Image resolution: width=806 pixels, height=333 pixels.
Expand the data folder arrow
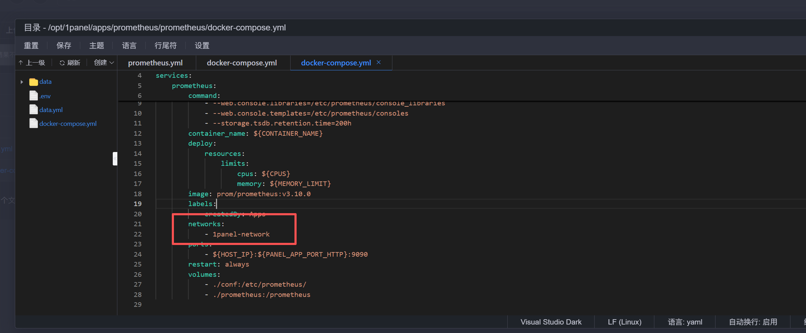pos(22,82)
